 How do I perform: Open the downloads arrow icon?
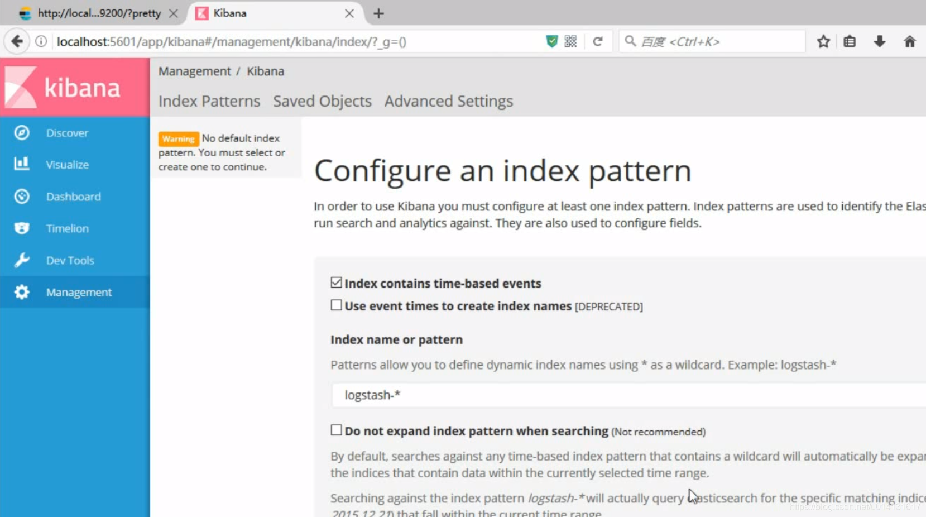pos(880,41)
